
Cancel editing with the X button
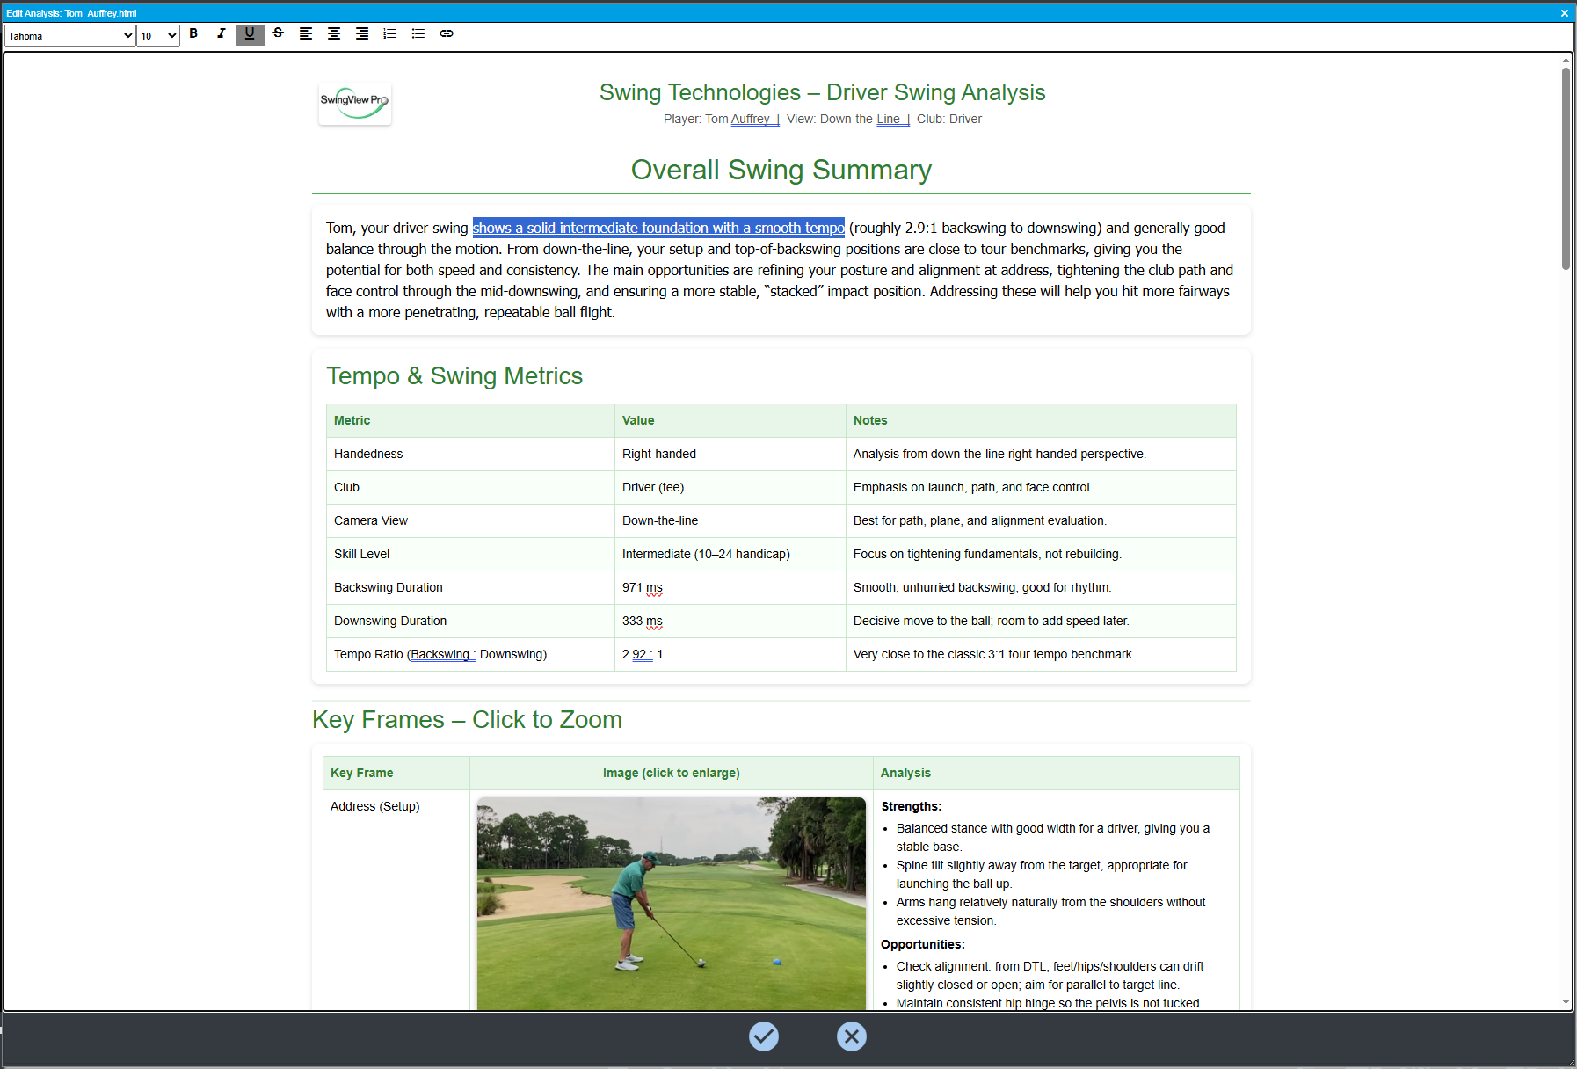[851, 1036]
